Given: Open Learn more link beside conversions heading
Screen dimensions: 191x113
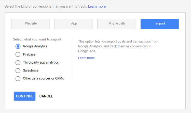Looking at the screenshot, I should (x=97, y=6).
